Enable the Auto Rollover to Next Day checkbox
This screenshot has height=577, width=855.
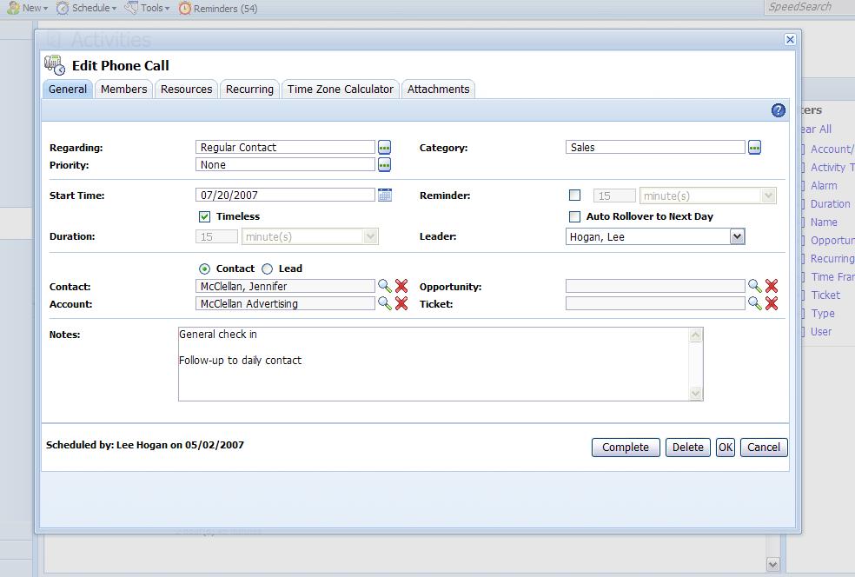(x=574, y=216)
